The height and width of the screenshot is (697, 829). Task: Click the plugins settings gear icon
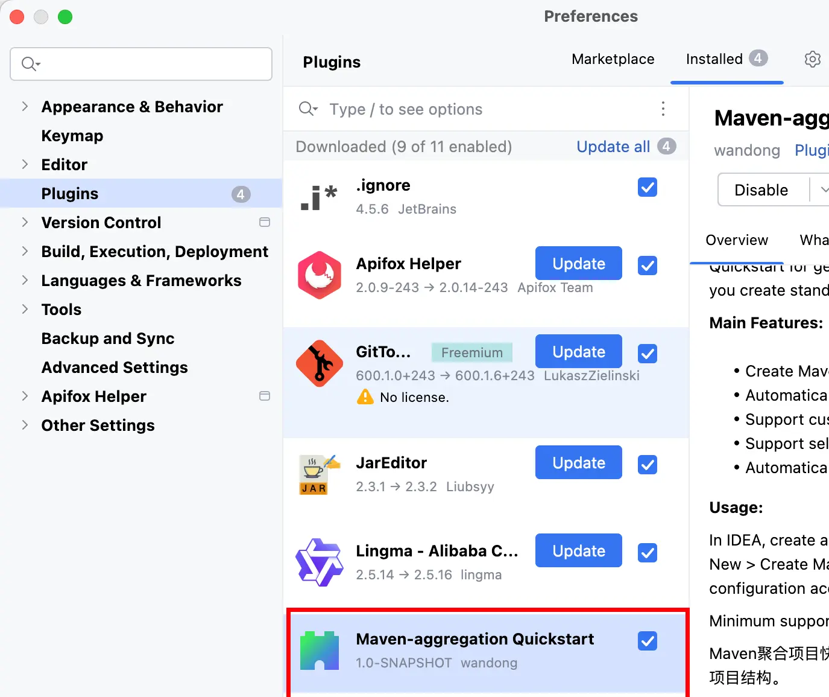(812, 59)
